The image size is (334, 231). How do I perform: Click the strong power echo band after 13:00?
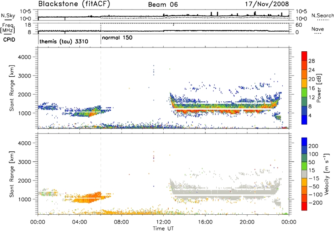click(x=225, y=107)
